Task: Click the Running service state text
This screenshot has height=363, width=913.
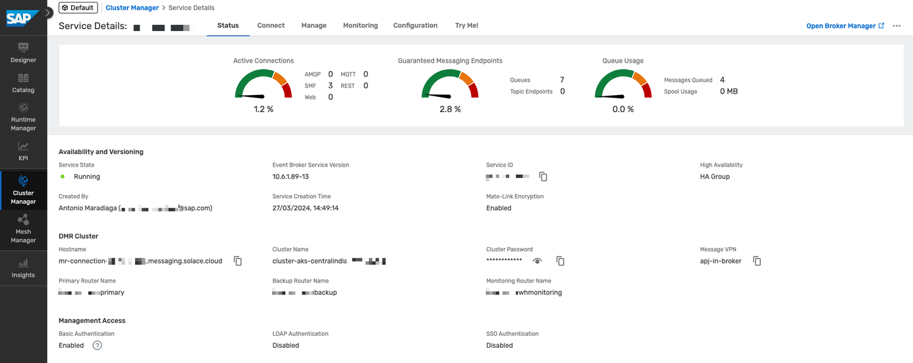Action: (x=87, y=177)
